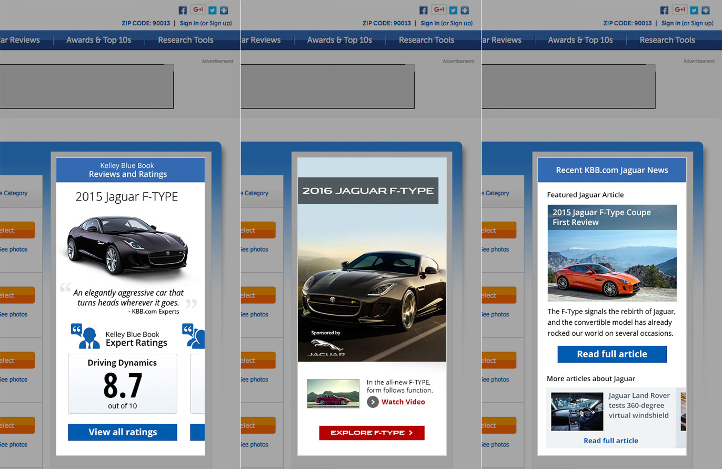This screenshot has height=469, width=722.
Task: Open Awards & Top 10s in Reviews and Ratings screen
Action: [98, 40]
